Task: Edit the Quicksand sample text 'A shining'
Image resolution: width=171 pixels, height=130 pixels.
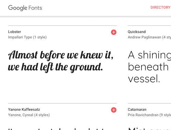Action: 149,55
